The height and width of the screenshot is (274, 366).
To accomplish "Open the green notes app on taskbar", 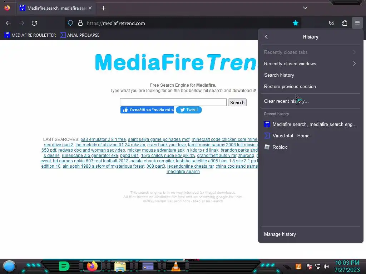I will (64, 266).
